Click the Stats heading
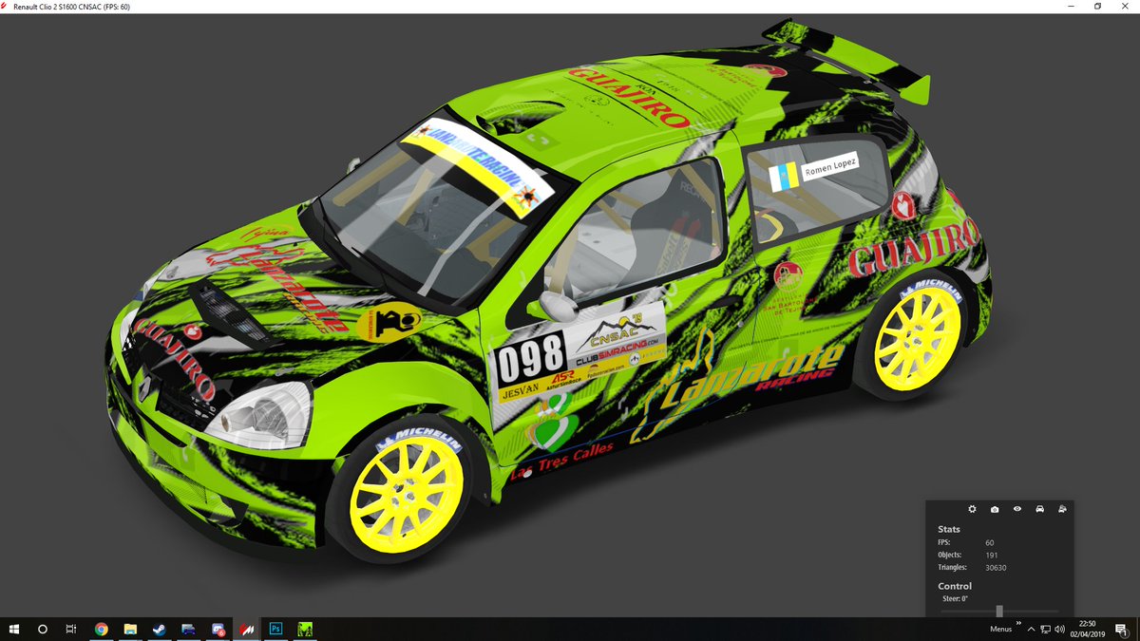 (949, 529)
